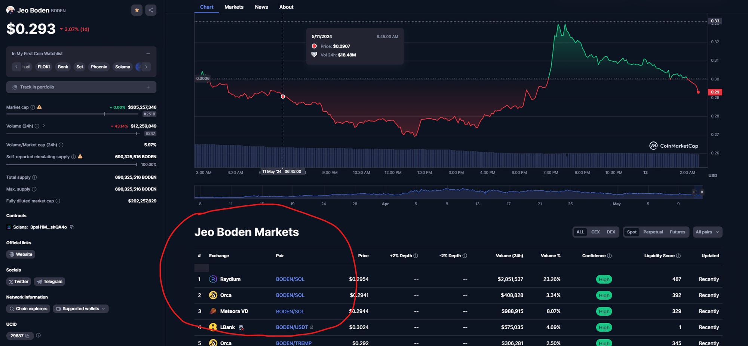Switch to the Markets tab
The height and width of the screenshot is (346, 748).
coord(234,7)
